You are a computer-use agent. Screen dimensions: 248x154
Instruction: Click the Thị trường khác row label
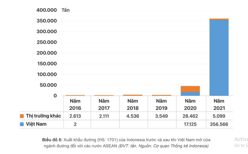coord(43,116)
